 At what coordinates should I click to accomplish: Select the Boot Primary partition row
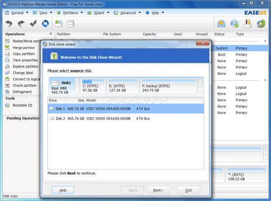[240, 55]
